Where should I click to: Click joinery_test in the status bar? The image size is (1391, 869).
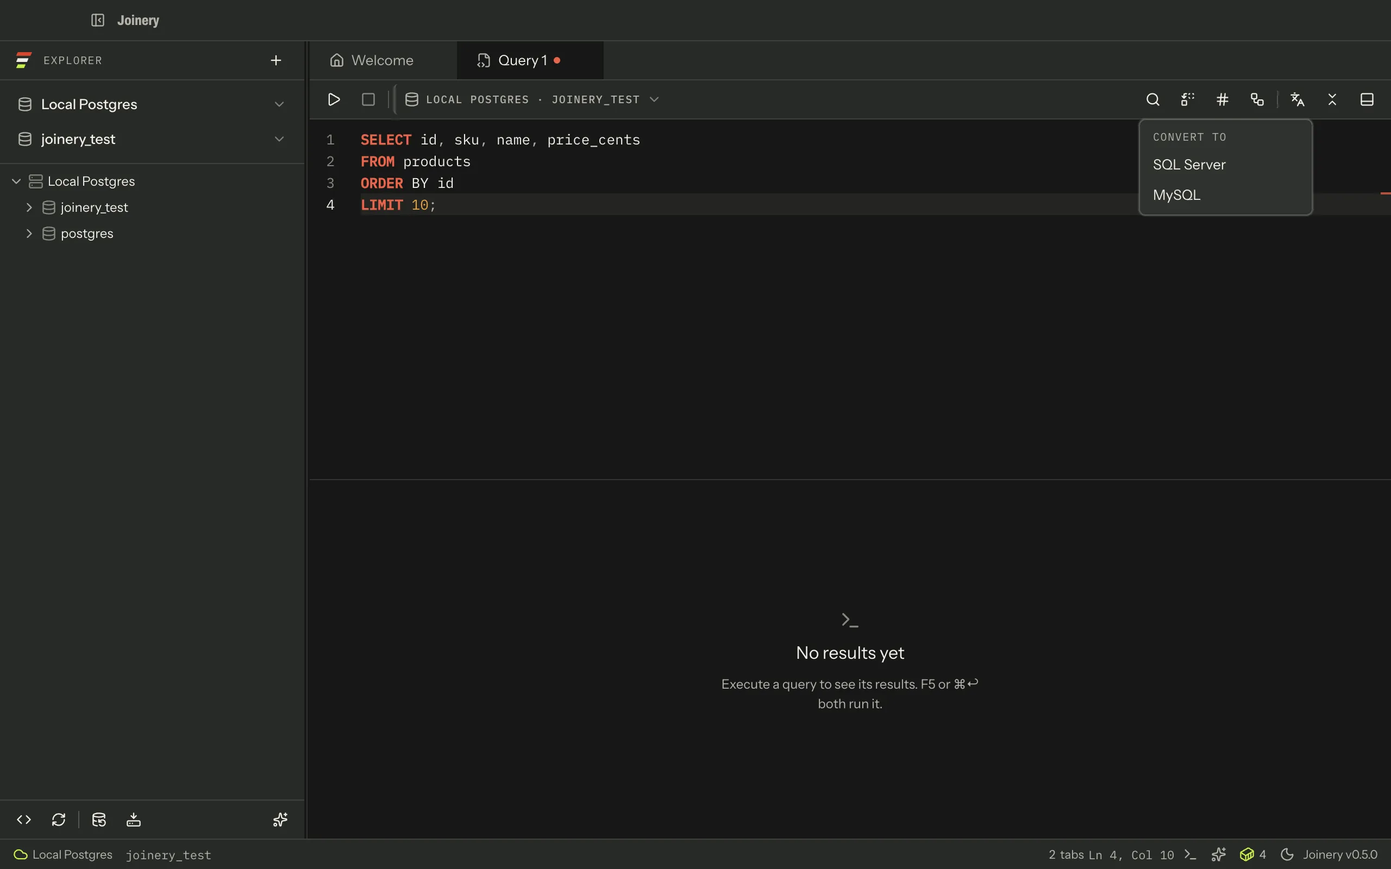coord(168,855)
